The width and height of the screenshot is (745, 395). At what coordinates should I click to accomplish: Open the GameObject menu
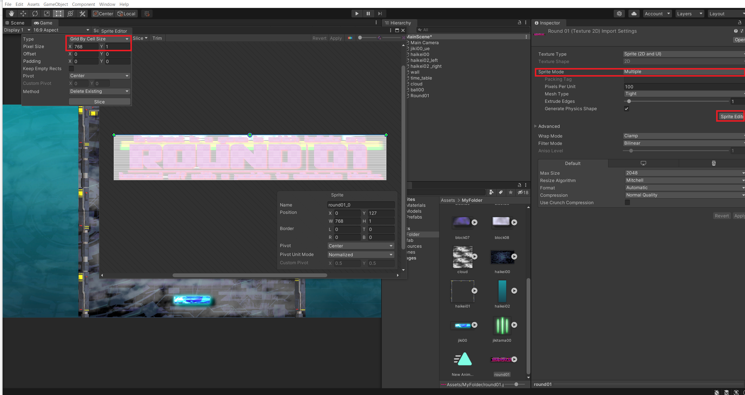coord(56,4)
